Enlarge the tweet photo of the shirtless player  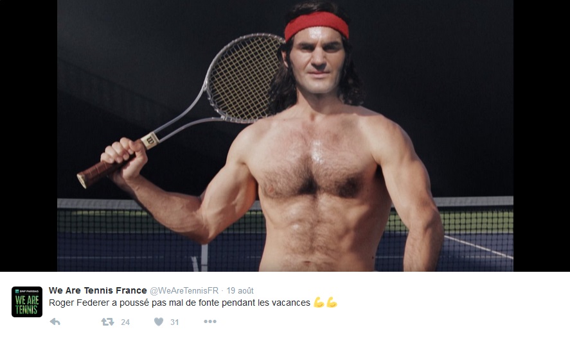[x=285, y=136]
